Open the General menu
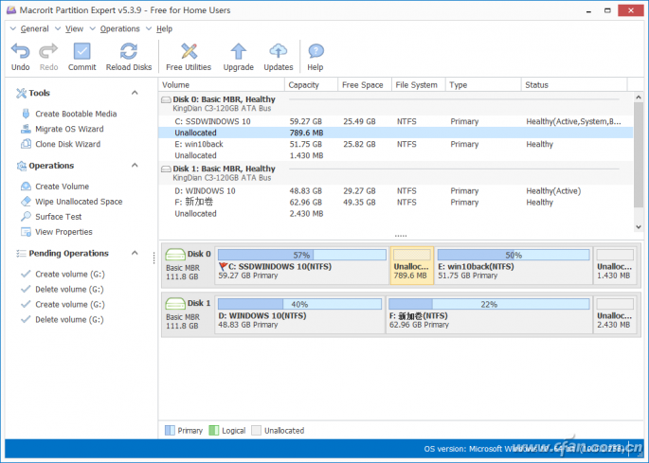This screenshot has width=649, height=463. 34,28
